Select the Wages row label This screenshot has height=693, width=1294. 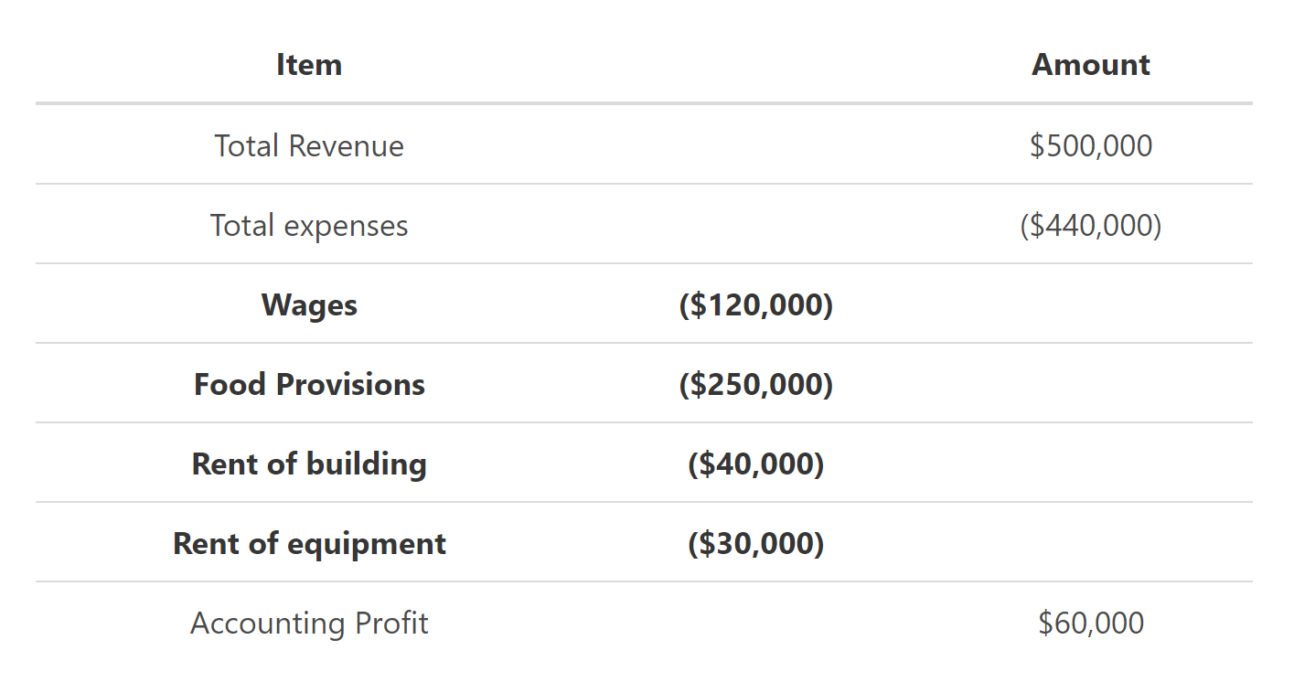[x=309, y=305]
